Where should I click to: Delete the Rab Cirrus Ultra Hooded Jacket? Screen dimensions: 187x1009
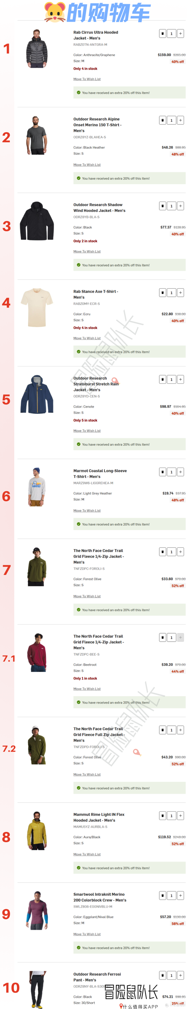pos(162,34)
